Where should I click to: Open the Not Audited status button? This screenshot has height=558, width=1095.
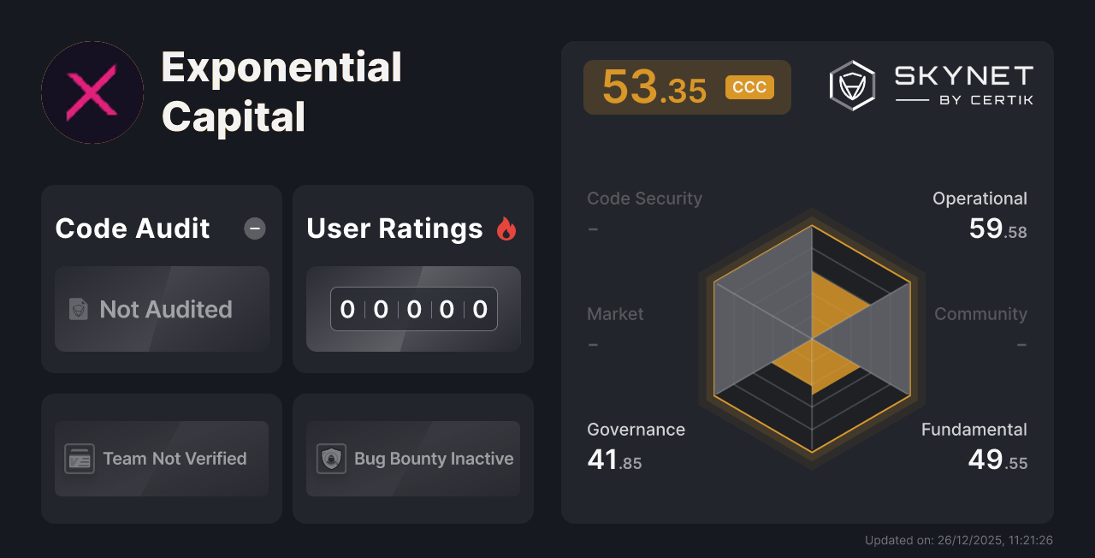point(162,310)
